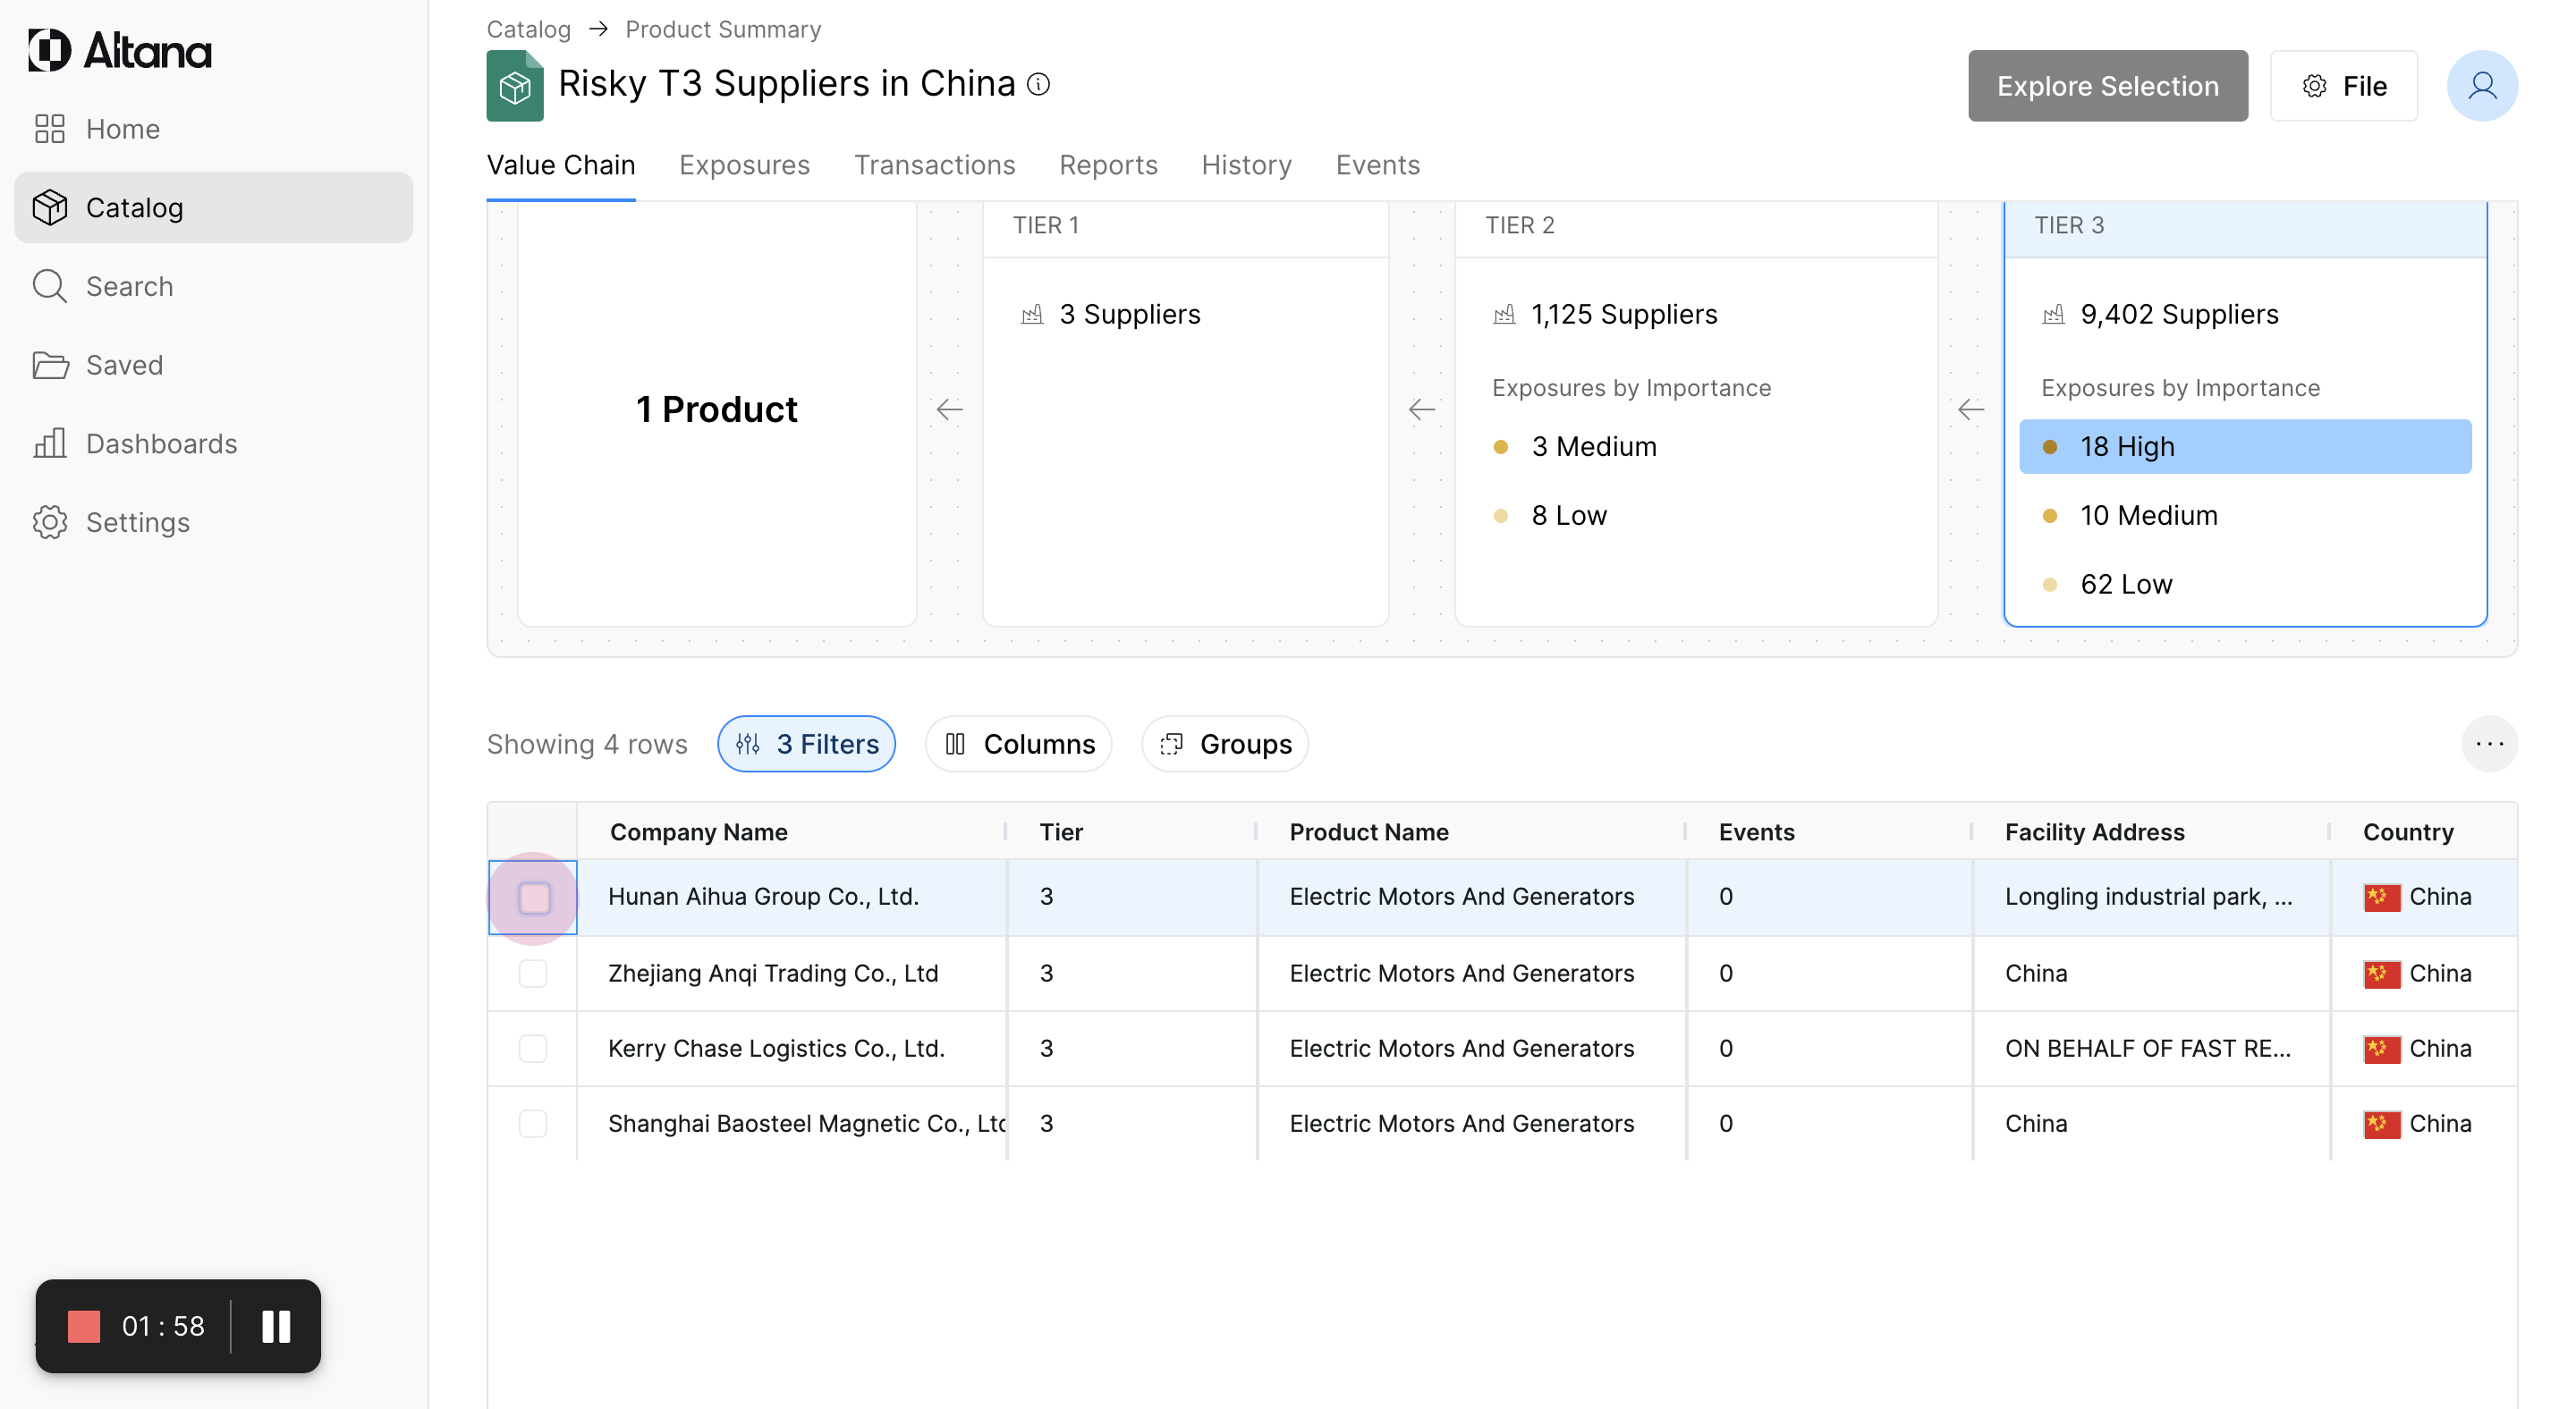This screenshot has width=2576, height=1409.
Task: Switch to the Exposures tab
Action: 744,165
